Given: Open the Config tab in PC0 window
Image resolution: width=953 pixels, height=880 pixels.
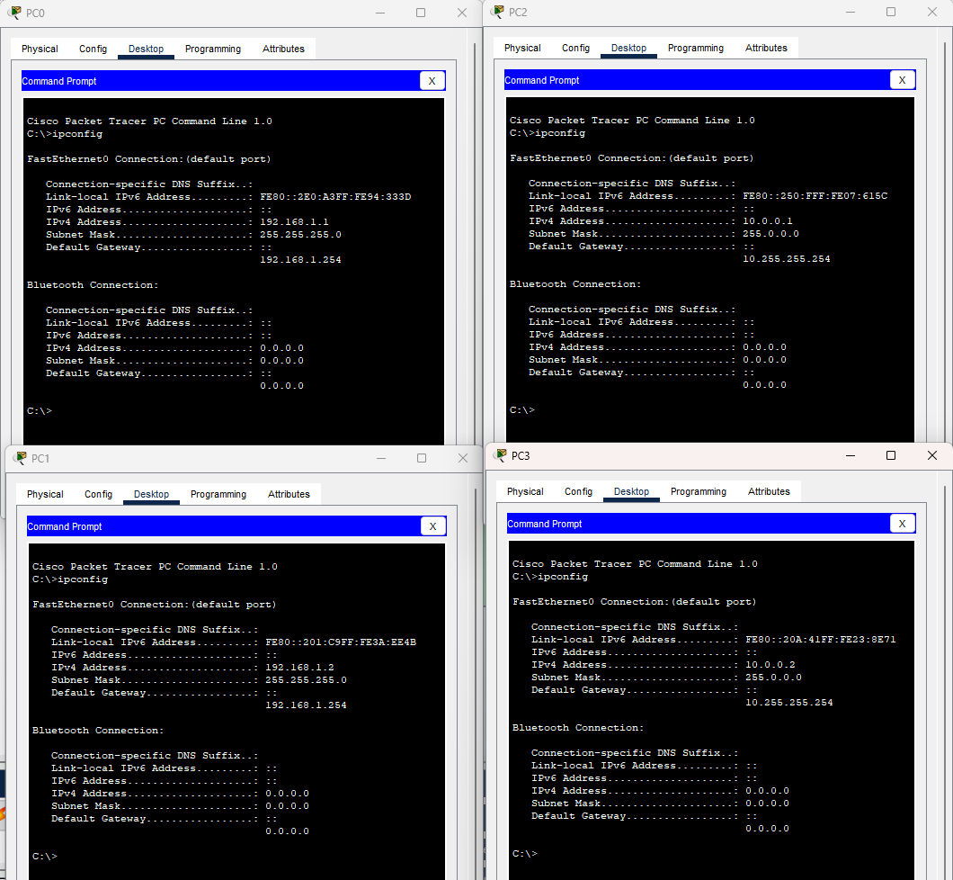Looking at the screenshot, I should (x=93, y=48).
